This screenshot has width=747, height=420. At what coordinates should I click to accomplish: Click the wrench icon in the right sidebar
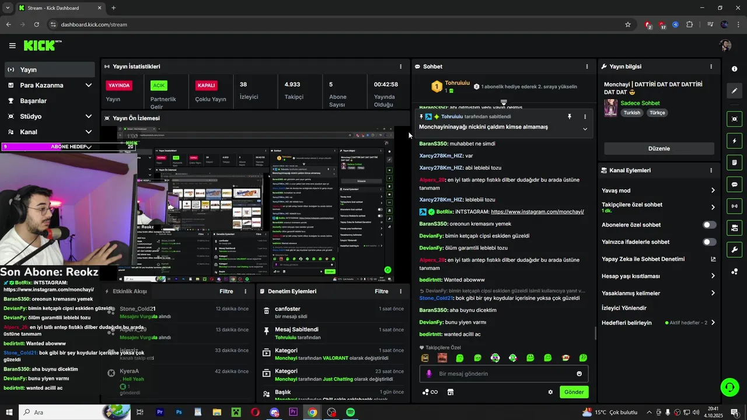(x=734, y=250)
